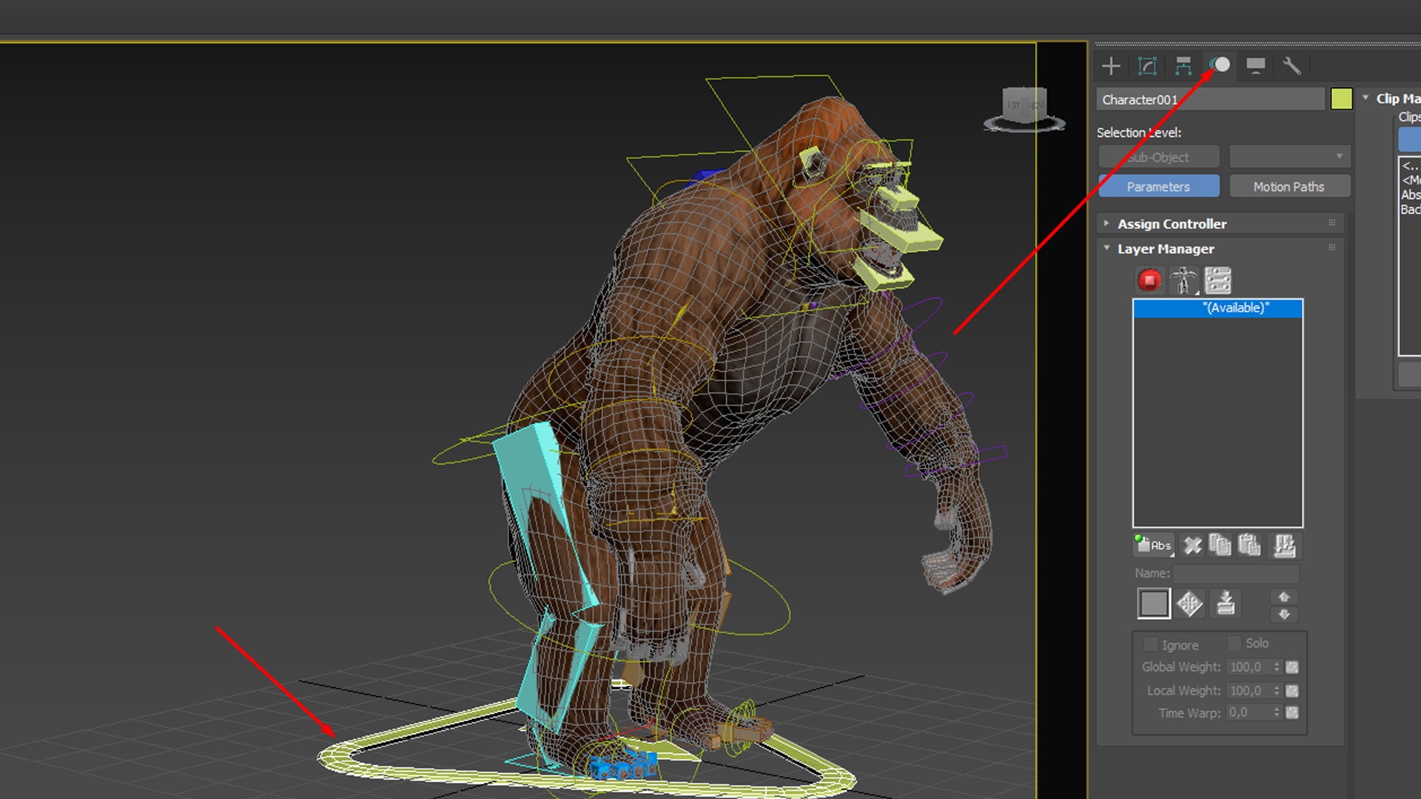
Task: Move layer up with the arrow
Action: coord(1284,596)
